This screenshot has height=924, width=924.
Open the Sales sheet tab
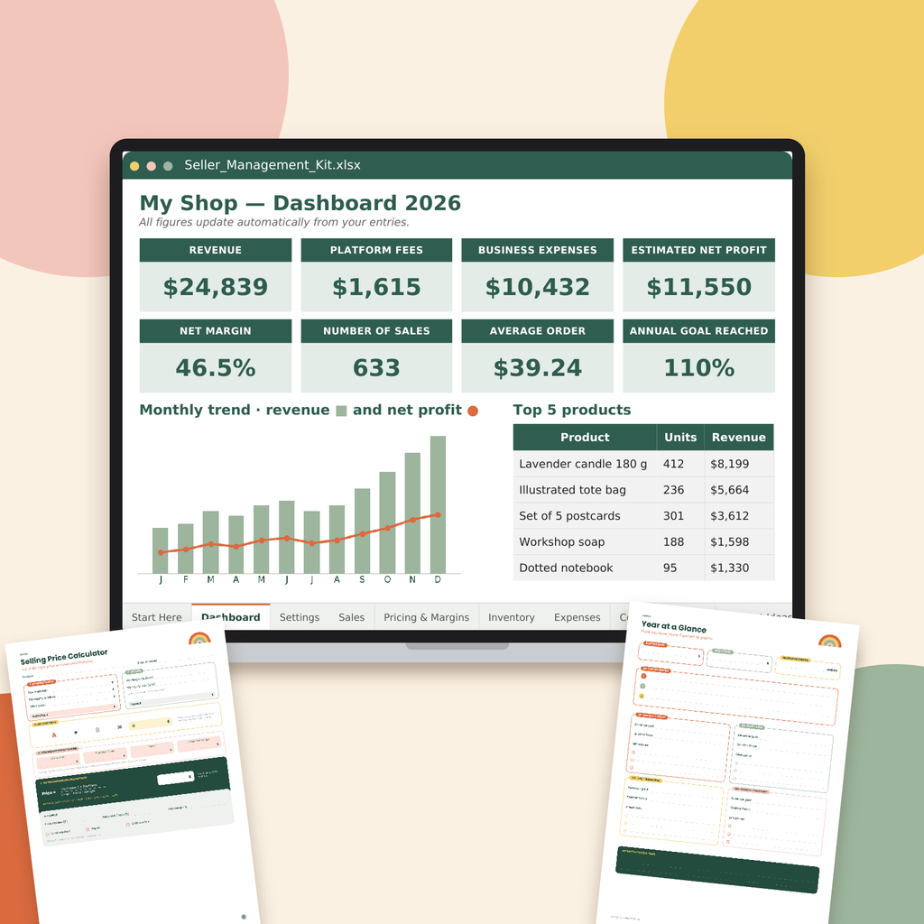point(351,617)
